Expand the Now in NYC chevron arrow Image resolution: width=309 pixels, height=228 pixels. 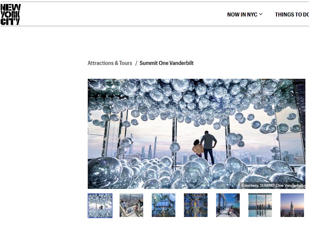pyautogui.click(x=260, y=14)
